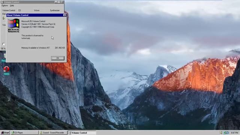Image resolution: width=240 pixels, height=135 pixels.
Task: Close the About Volume Control dialog
Action: (x=64, y=15)
